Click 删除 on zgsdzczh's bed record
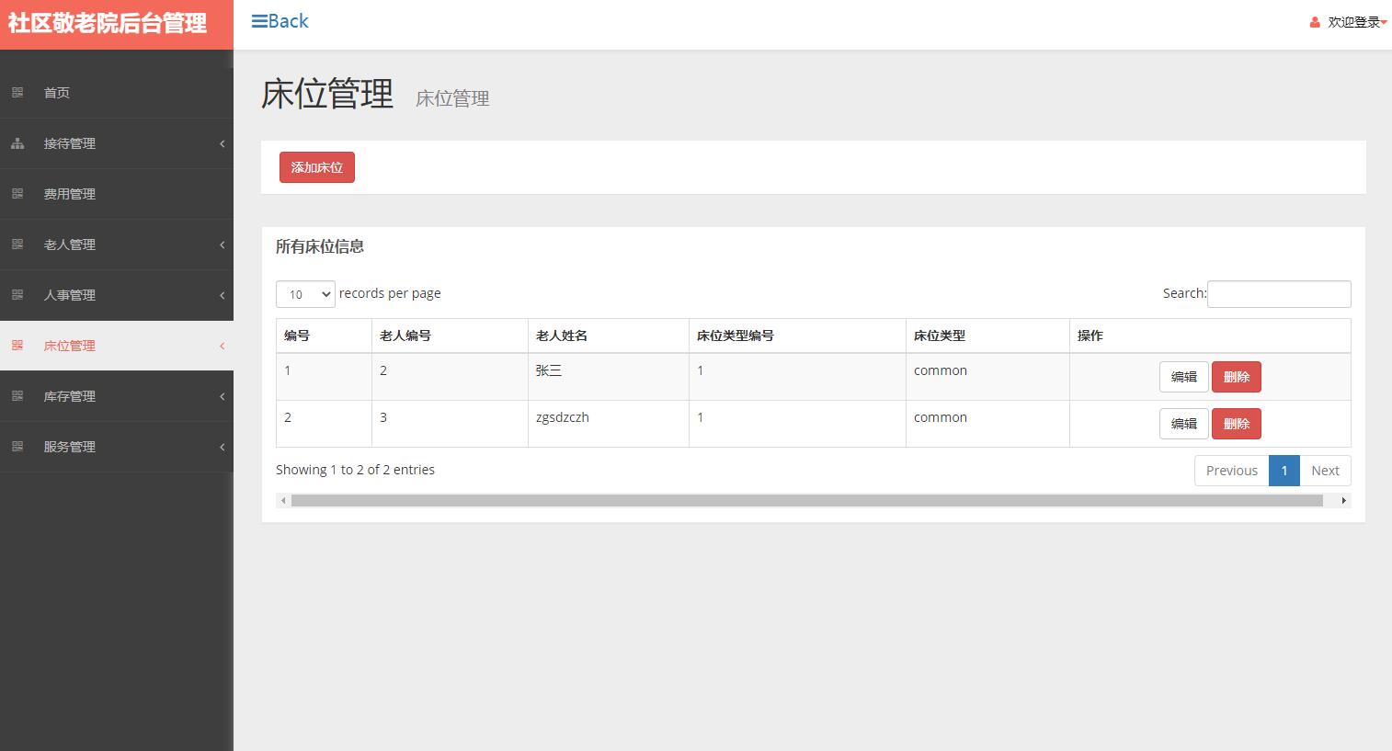This screenshot has width=1392, height=751. click(x=1236, y=423)
